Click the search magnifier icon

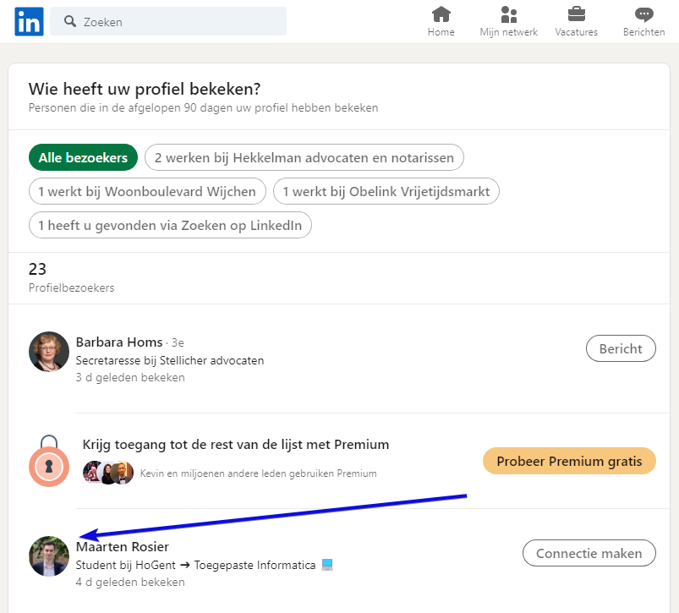point(70,22)
